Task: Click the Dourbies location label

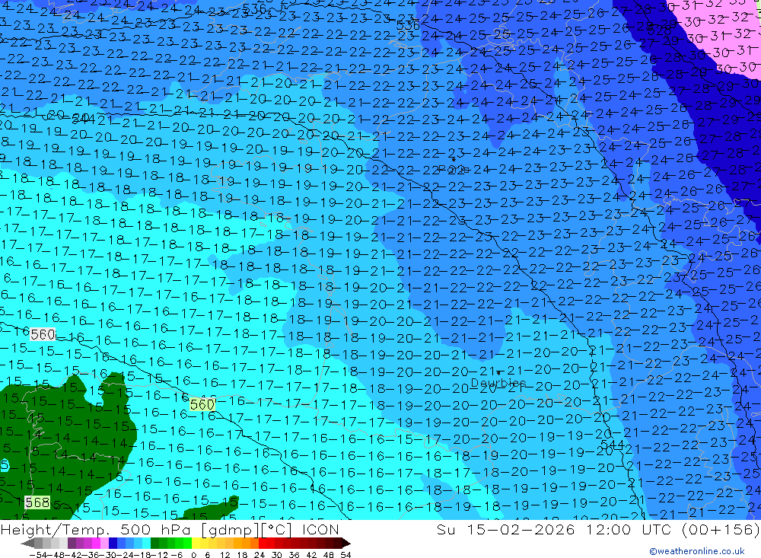Action: (x=498, y=383)
